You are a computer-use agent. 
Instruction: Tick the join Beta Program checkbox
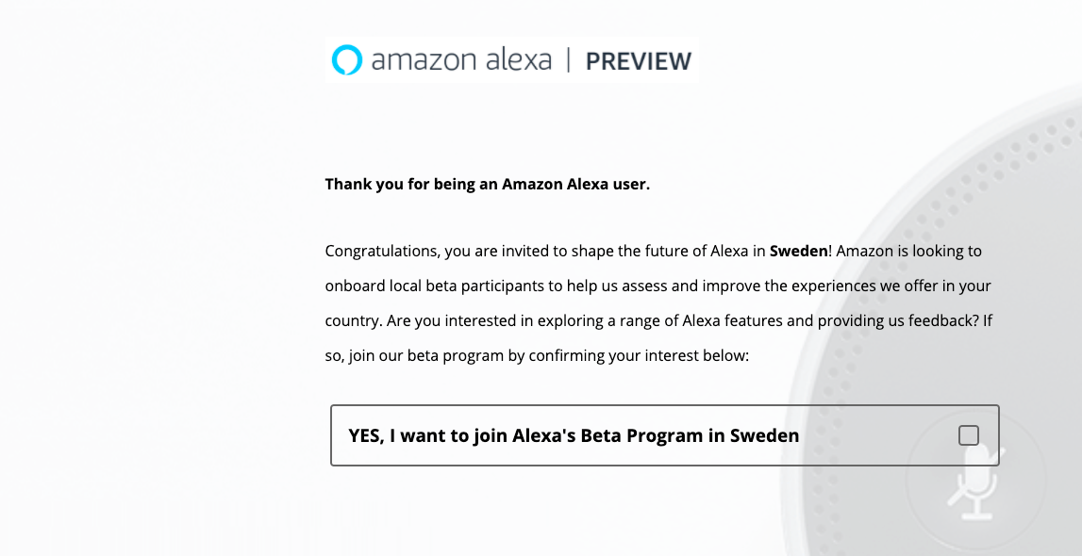pyautogui.click(x=969, y=435)
